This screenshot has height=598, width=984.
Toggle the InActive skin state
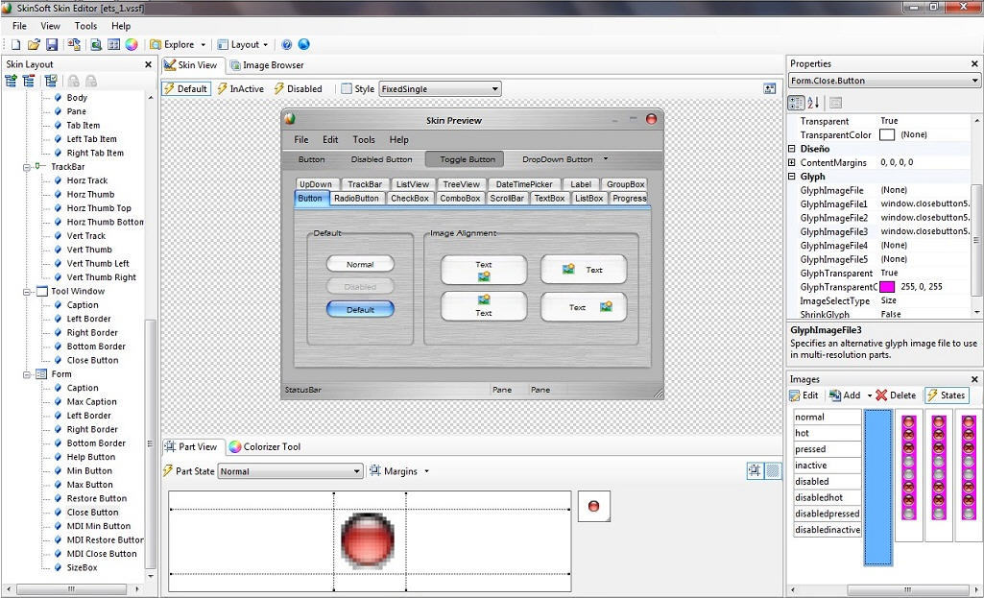pos(241,89)
